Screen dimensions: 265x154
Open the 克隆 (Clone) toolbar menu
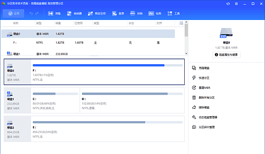click(54, 14)
